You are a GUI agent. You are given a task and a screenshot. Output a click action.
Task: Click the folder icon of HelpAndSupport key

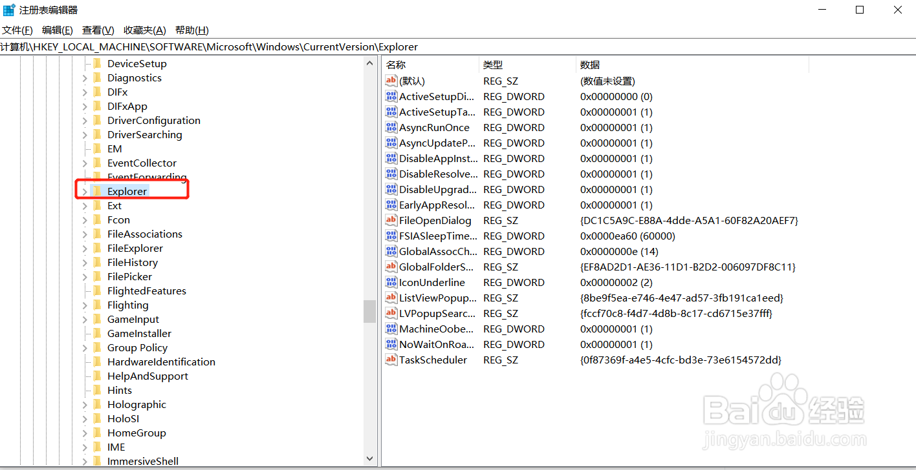97,376
